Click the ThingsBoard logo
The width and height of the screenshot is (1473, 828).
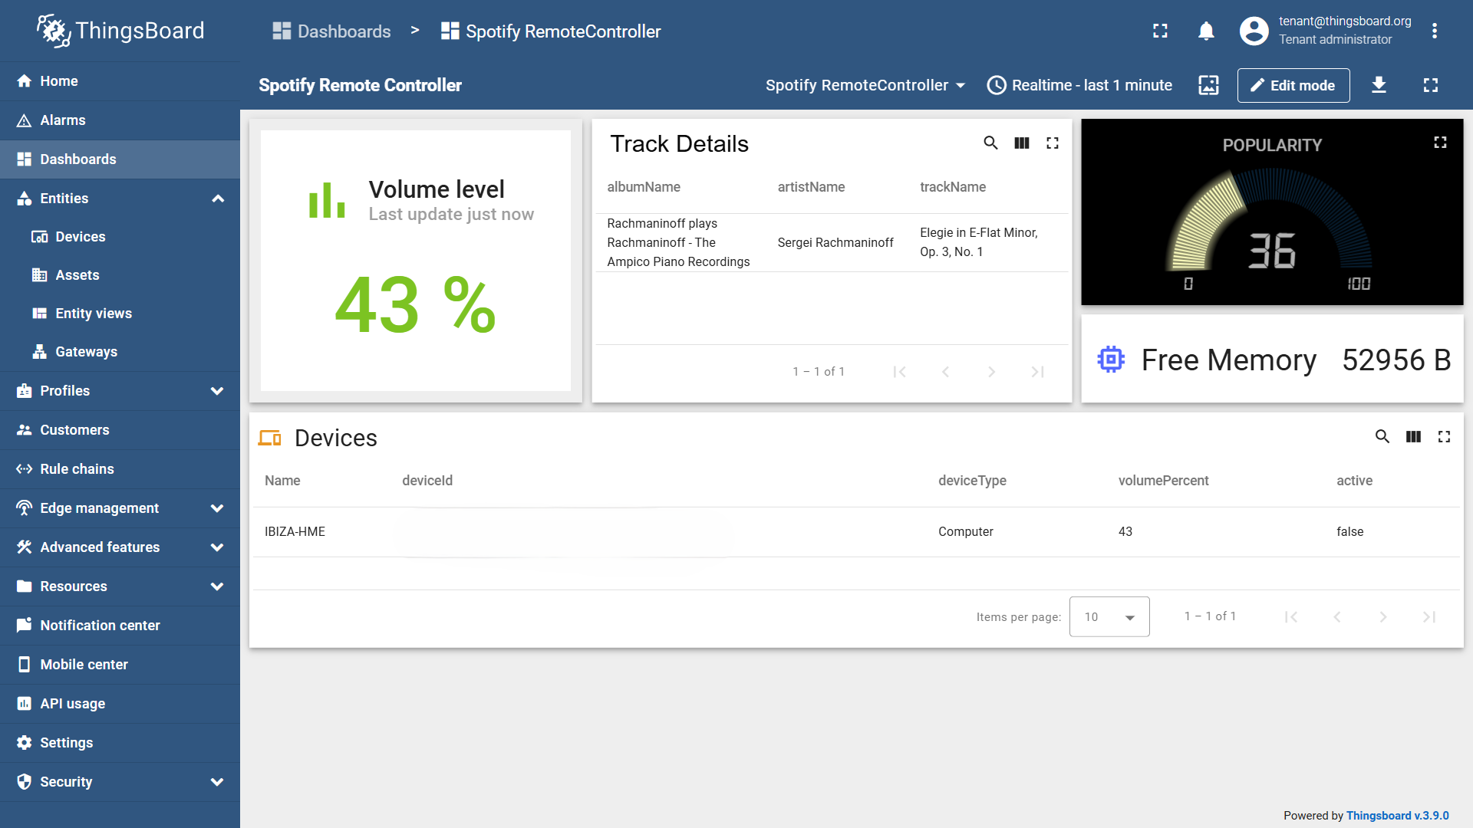pyautogui.click(x=120, y=31)
